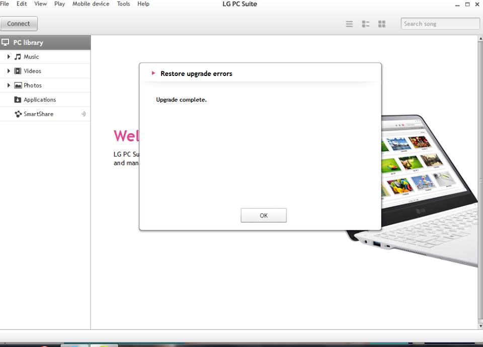Open the Mobile device menu
Viewport: 483px width, 347px height.
(91, 4)
